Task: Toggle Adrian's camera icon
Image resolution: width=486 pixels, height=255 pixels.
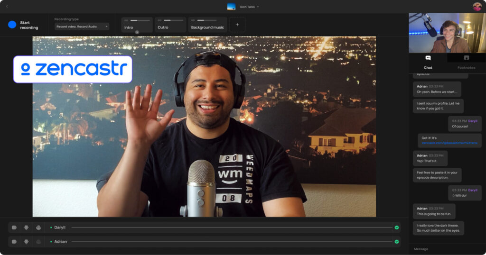Action: point(14,242)
